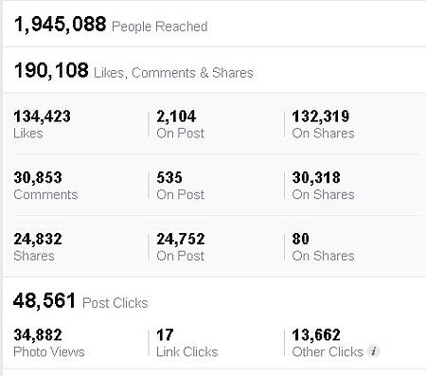Image resolution: width=426 pixels, height=376 pixels.
Task: Select the 13,662 Other Clicks number
Action: coord(316,335)
